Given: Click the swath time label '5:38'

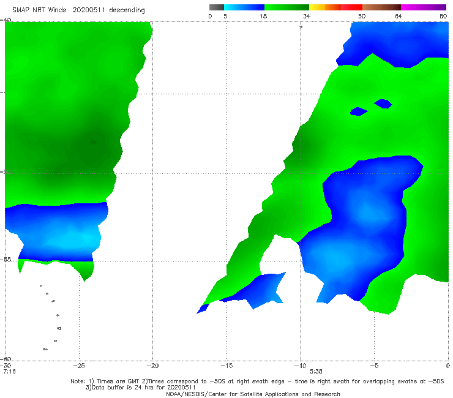Looking at the screenshot, I should click(316, 372).
